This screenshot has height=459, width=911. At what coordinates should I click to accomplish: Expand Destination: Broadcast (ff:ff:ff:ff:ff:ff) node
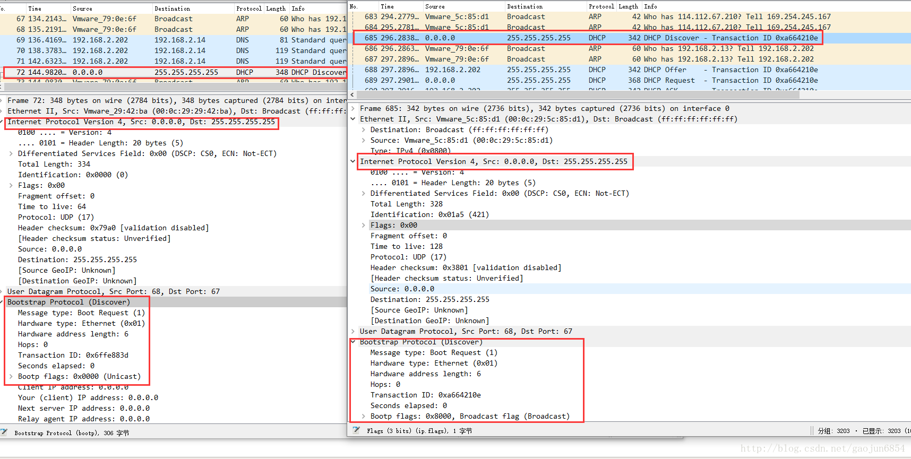(364, 129)
